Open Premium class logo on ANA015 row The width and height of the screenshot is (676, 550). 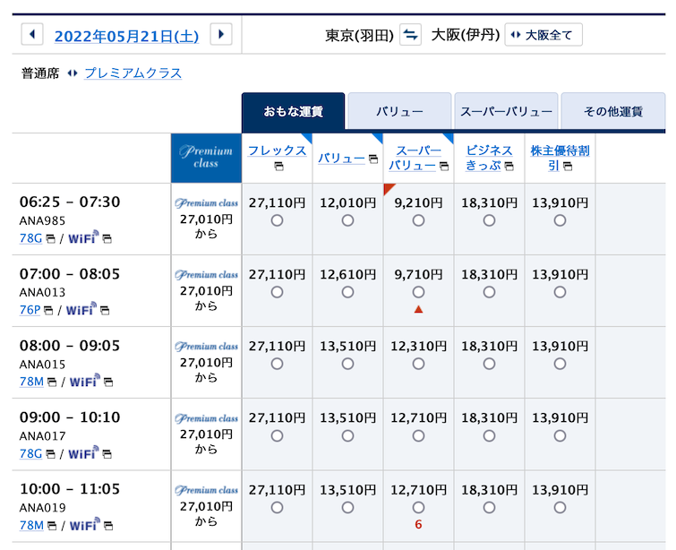206,347
